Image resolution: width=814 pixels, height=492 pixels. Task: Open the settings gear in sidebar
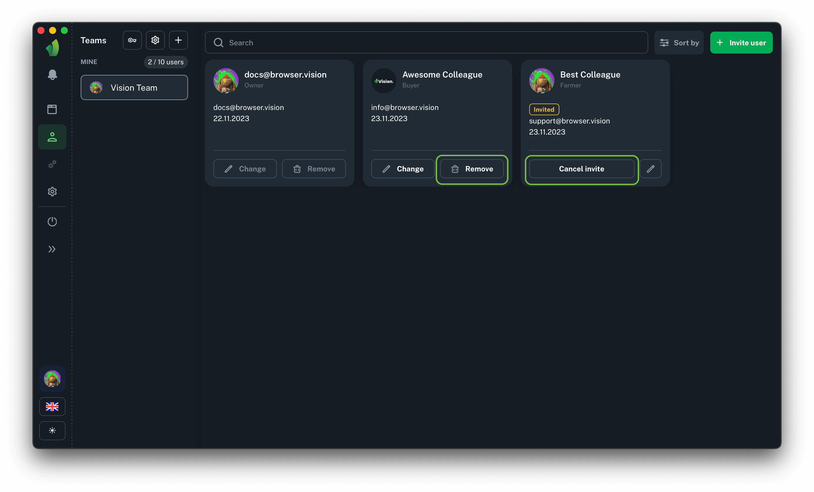[52, 192]
